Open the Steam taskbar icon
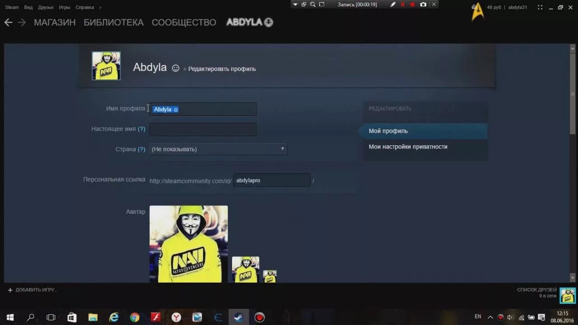This screenshot has width=578, height=325. click(x=238, y=317)
